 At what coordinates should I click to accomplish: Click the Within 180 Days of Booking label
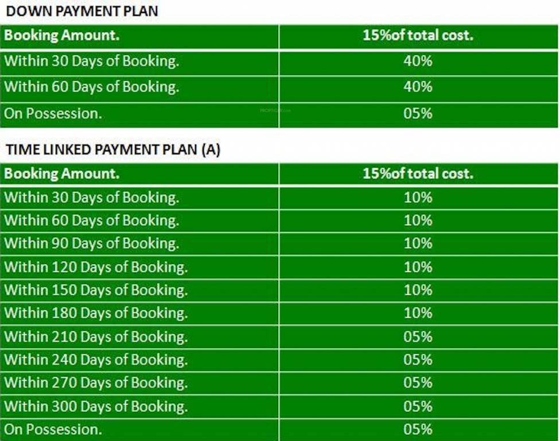(96, 314)
